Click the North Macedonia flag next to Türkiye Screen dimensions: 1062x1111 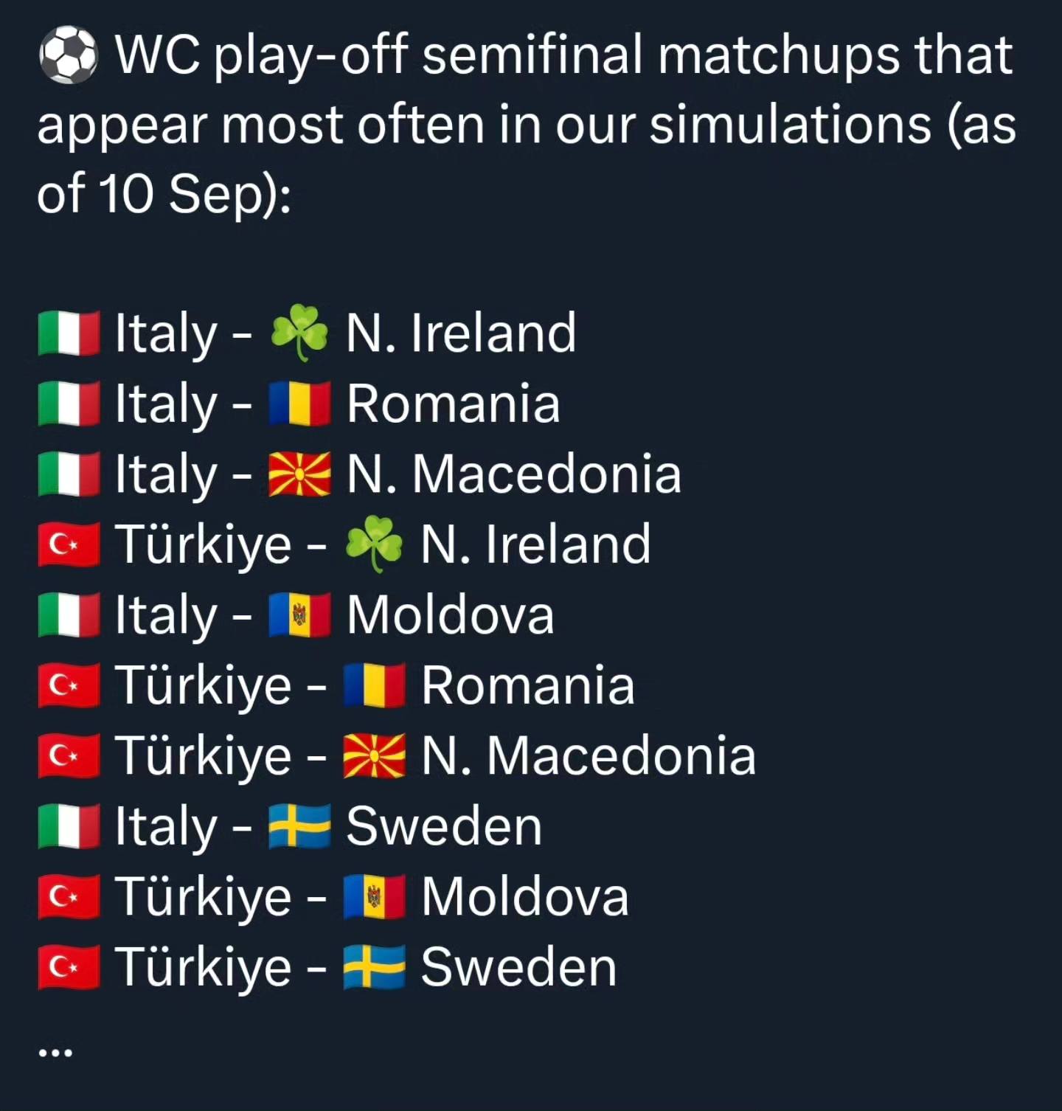point(374,756)
